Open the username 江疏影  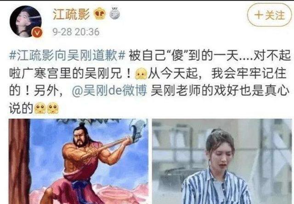[x=72, y=14]
